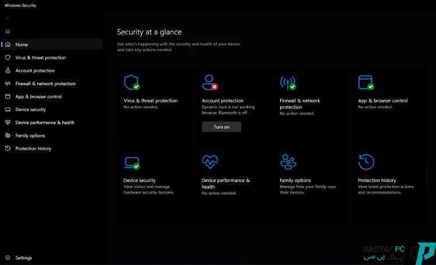Image resolution: width=436 pixels, height=265 pixels.
Task: Choose App & browser control from sidebar
Action: (x=38, y=97)
